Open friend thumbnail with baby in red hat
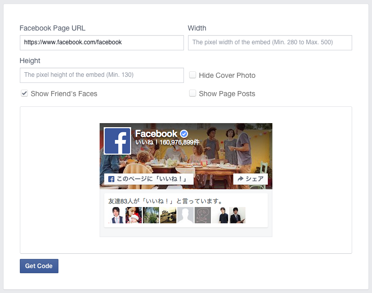Screen dimensions: 372x293 [134, 215]
